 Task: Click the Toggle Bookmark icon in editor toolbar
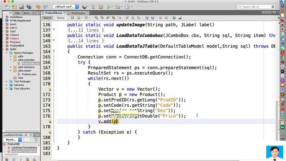click(139, 18)
